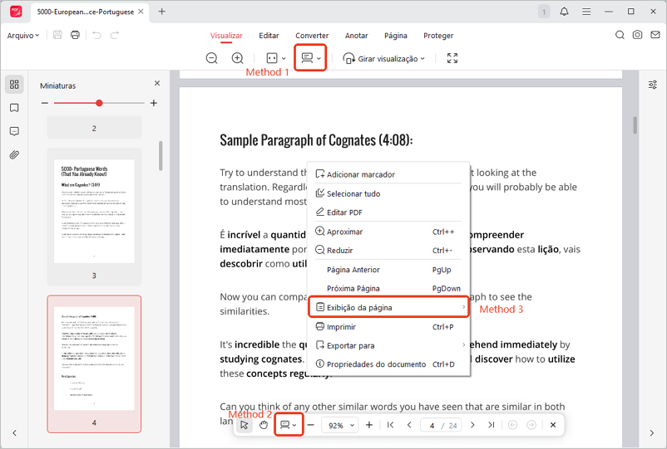Switch to the Página tab
667x449 pixels.
(396, 36)
